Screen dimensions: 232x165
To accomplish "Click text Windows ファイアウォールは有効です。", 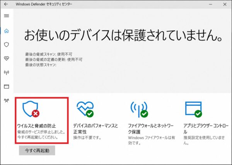I will click(152, 140).
